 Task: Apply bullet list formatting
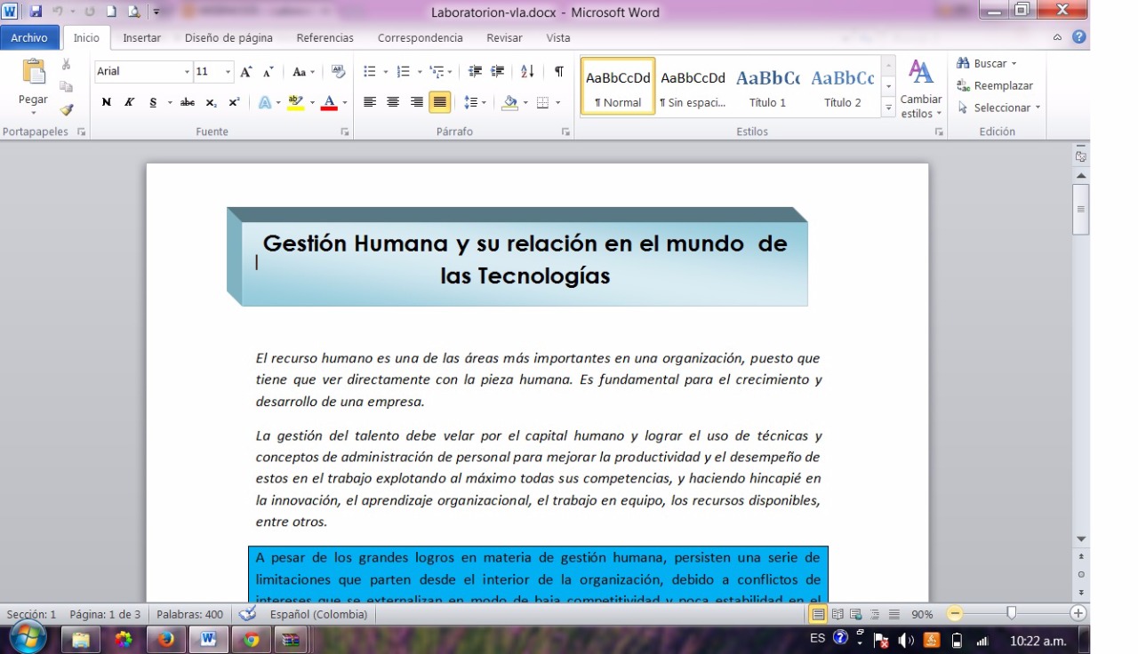tap(370, 72)
